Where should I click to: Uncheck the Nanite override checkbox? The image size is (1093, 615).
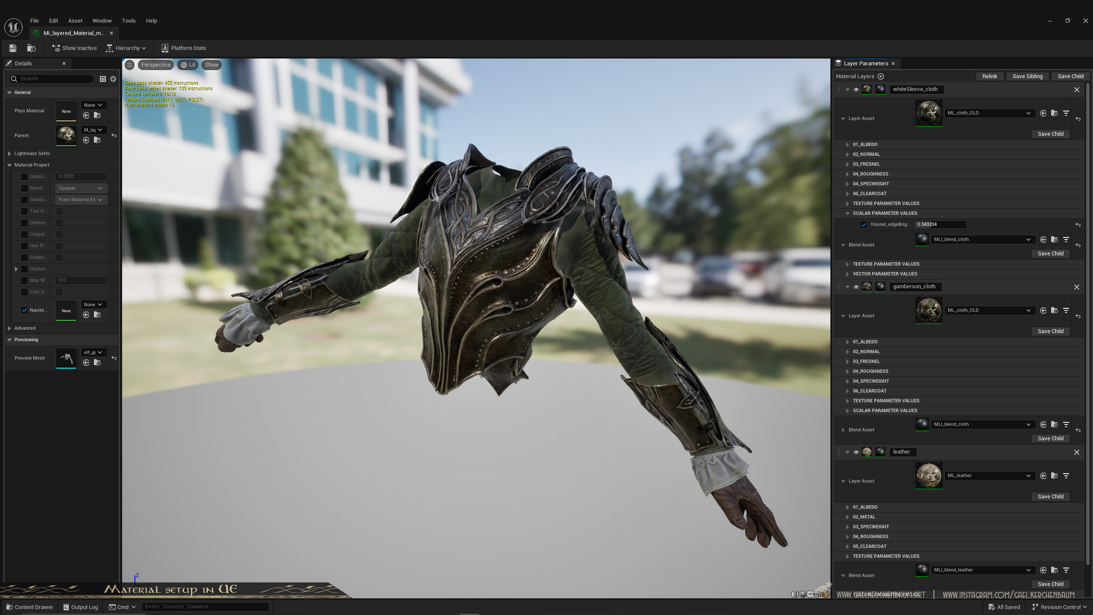(24, 310)
